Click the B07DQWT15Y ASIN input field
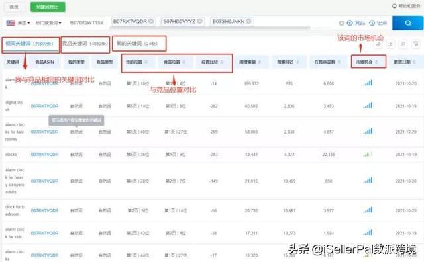The image size is (424, 262). pos(87,23)
